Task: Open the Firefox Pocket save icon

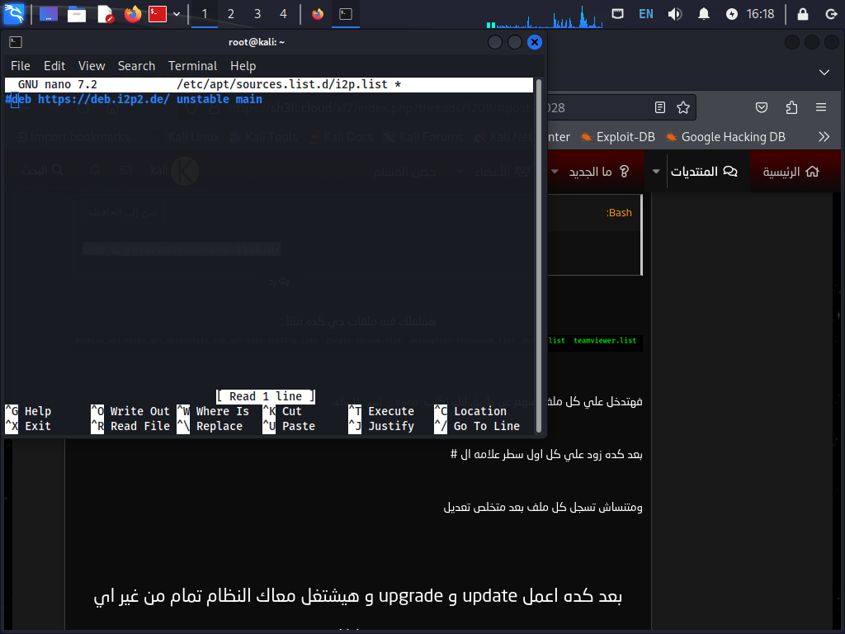Action: pyautogui.click(x=762, y=107)
